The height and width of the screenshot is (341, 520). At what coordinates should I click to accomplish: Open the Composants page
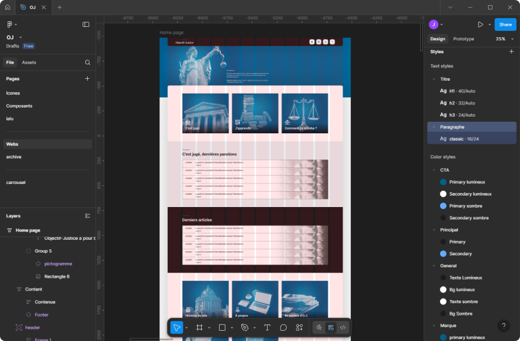[19, 106]
